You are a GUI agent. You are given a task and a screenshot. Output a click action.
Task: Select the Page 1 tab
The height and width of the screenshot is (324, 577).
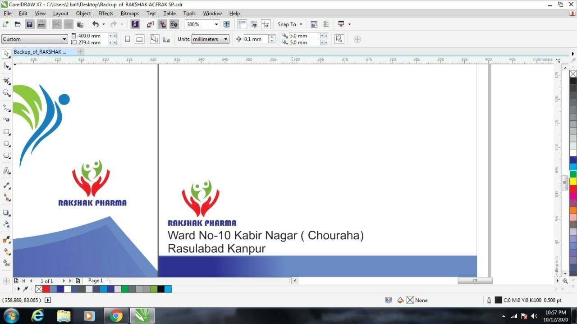click(96, 281)
